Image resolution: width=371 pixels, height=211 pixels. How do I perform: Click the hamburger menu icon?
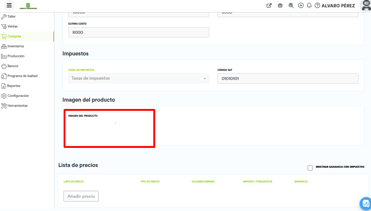tap(9, 6)
